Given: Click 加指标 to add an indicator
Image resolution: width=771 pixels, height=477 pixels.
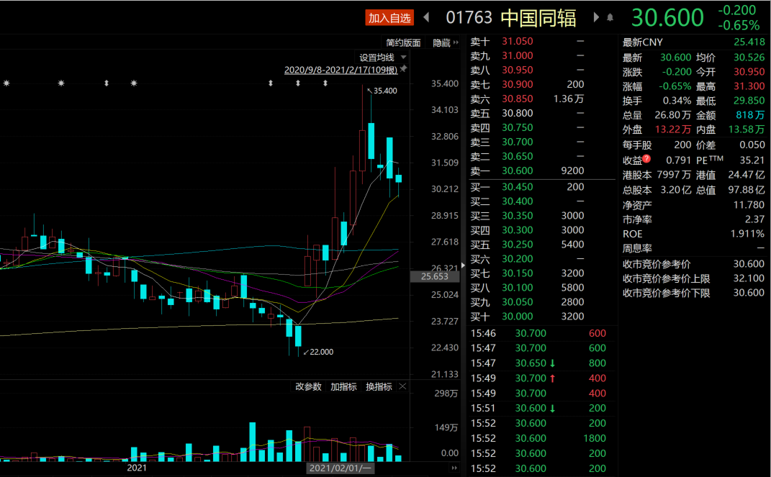Looking at the screenshot, I should click(x=343, y=386).
